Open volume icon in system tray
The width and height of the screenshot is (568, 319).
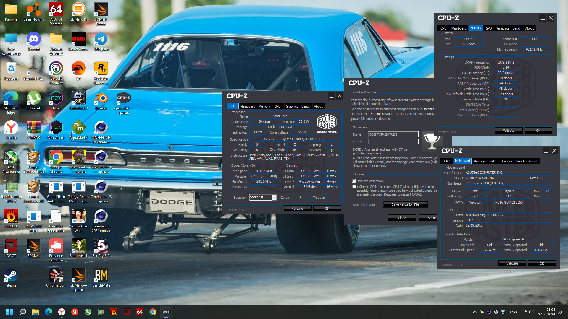coord(531,312)
